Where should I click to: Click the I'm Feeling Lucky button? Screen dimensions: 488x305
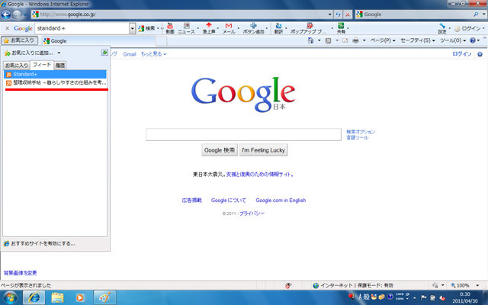[x=263, y=150]
